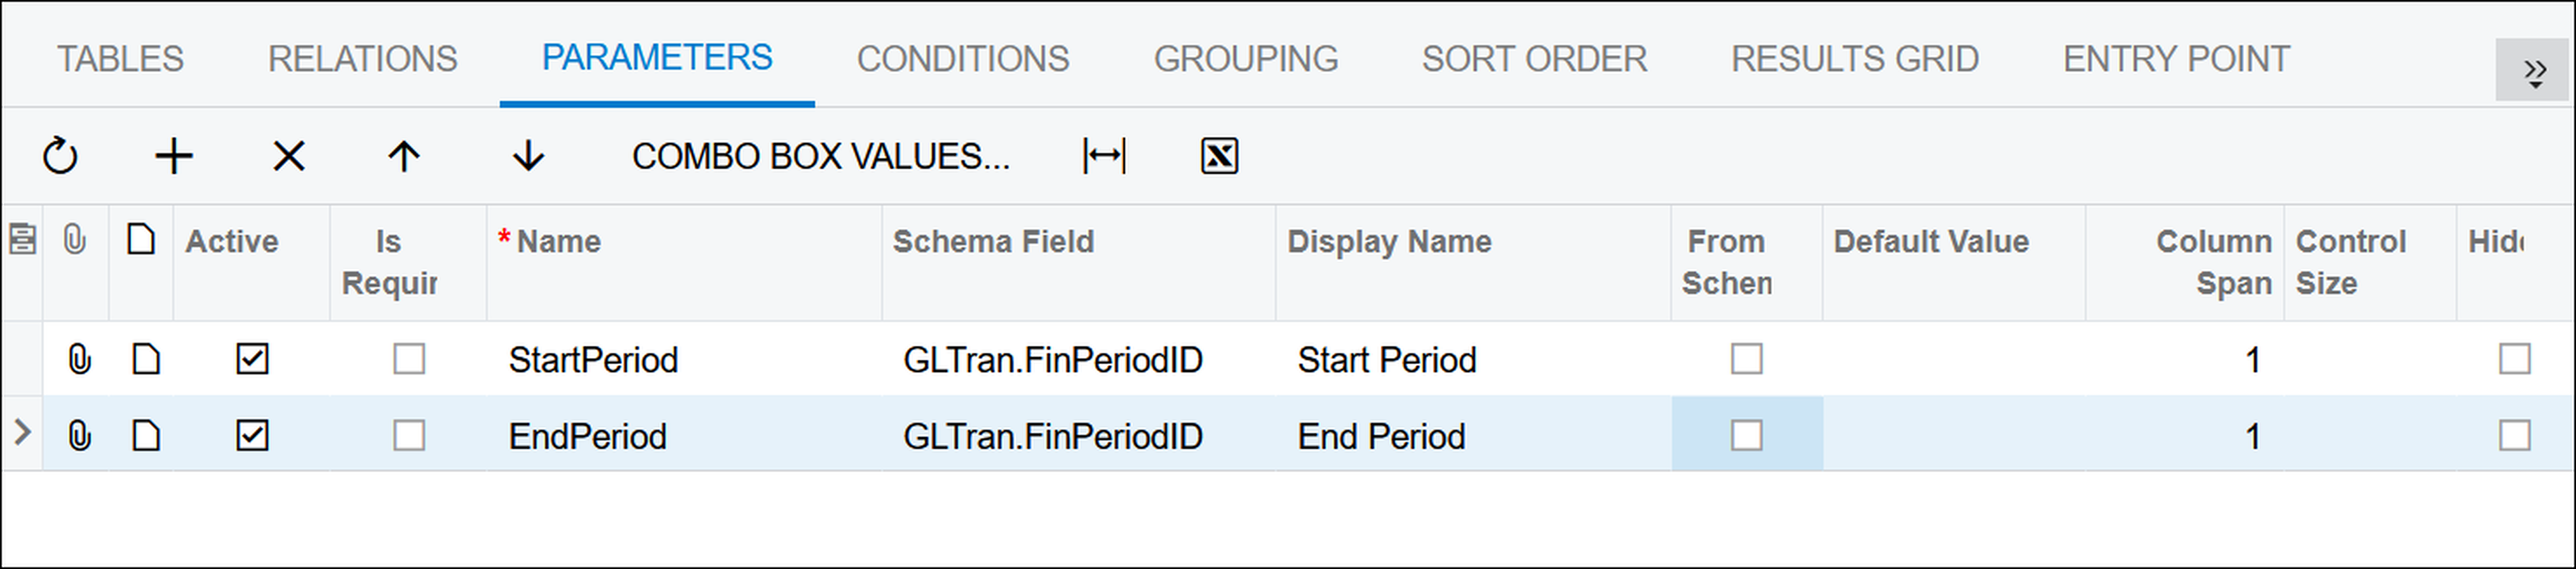Delete selected row with the X icon
The width and height of the screenshot is (2576, 569).
point(289,156)
